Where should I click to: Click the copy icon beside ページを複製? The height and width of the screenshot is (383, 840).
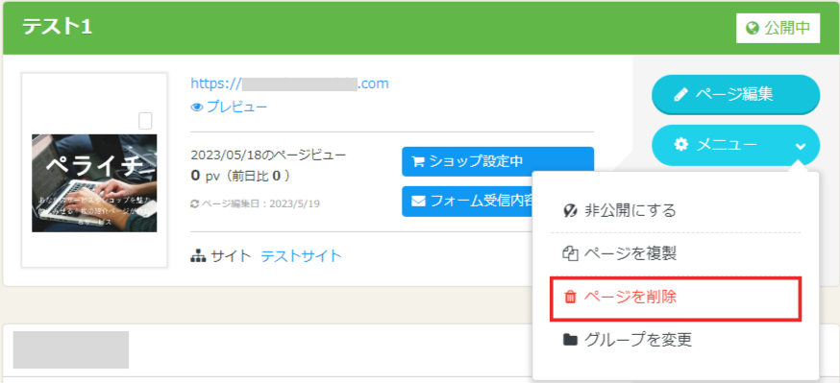click(570, 253)
